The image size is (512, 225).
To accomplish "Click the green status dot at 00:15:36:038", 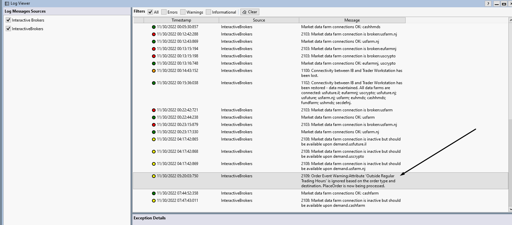I will point(154,83).
